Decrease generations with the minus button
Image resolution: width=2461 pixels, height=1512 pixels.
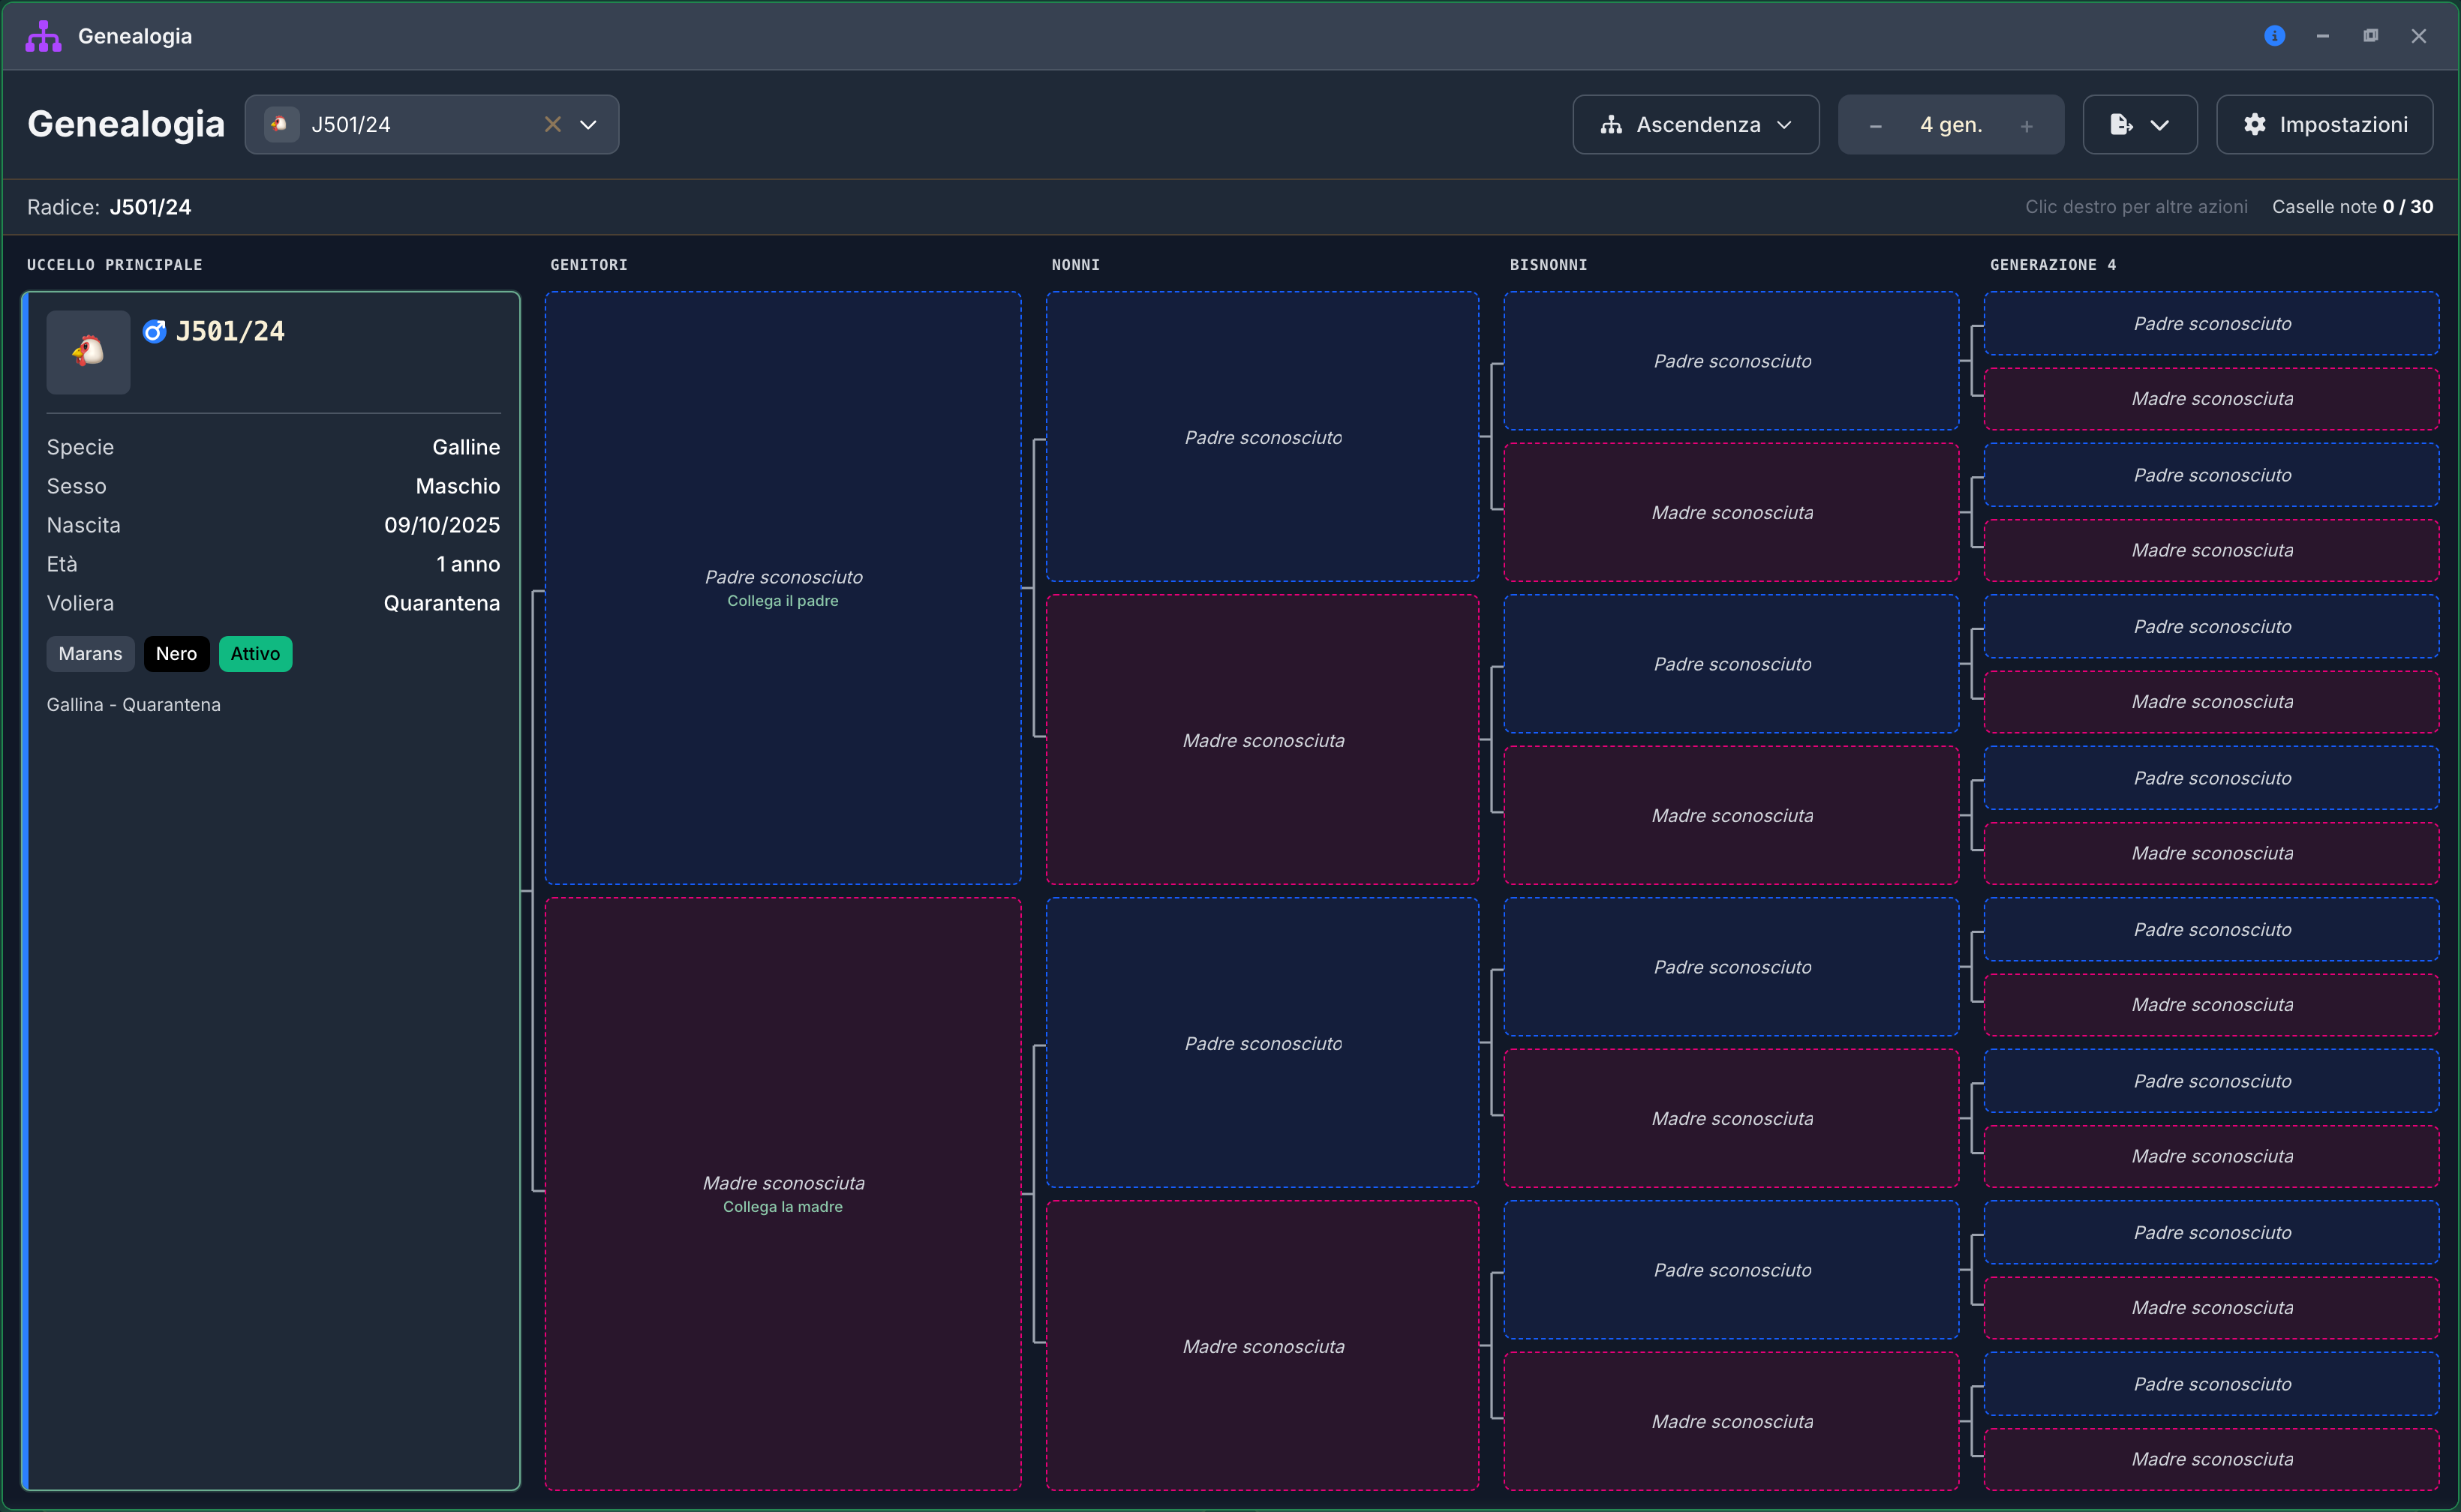(x=1875, y=126)
